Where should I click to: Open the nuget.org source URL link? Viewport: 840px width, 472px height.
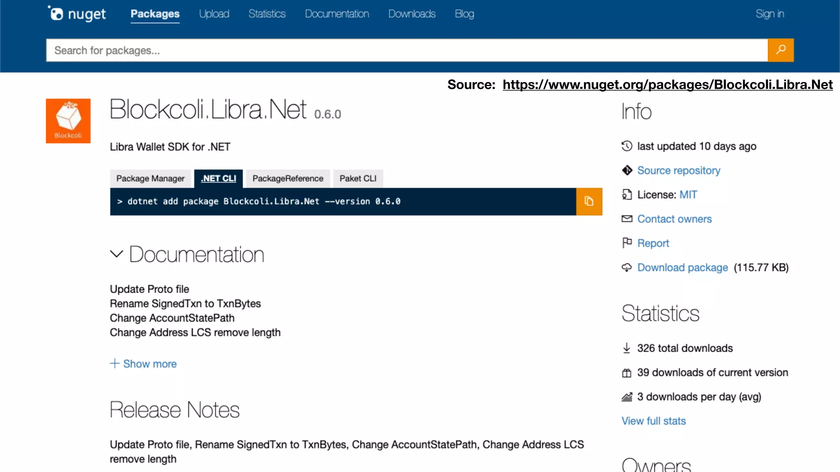tap(668, 84)
